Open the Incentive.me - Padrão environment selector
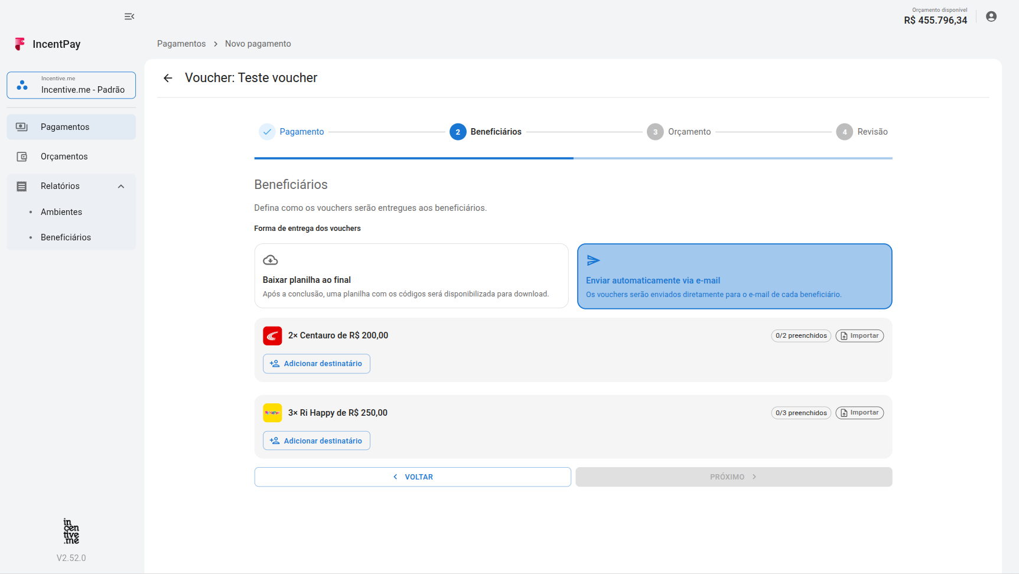This screenshot has width=1019, height=574. [x=71, y=85]
